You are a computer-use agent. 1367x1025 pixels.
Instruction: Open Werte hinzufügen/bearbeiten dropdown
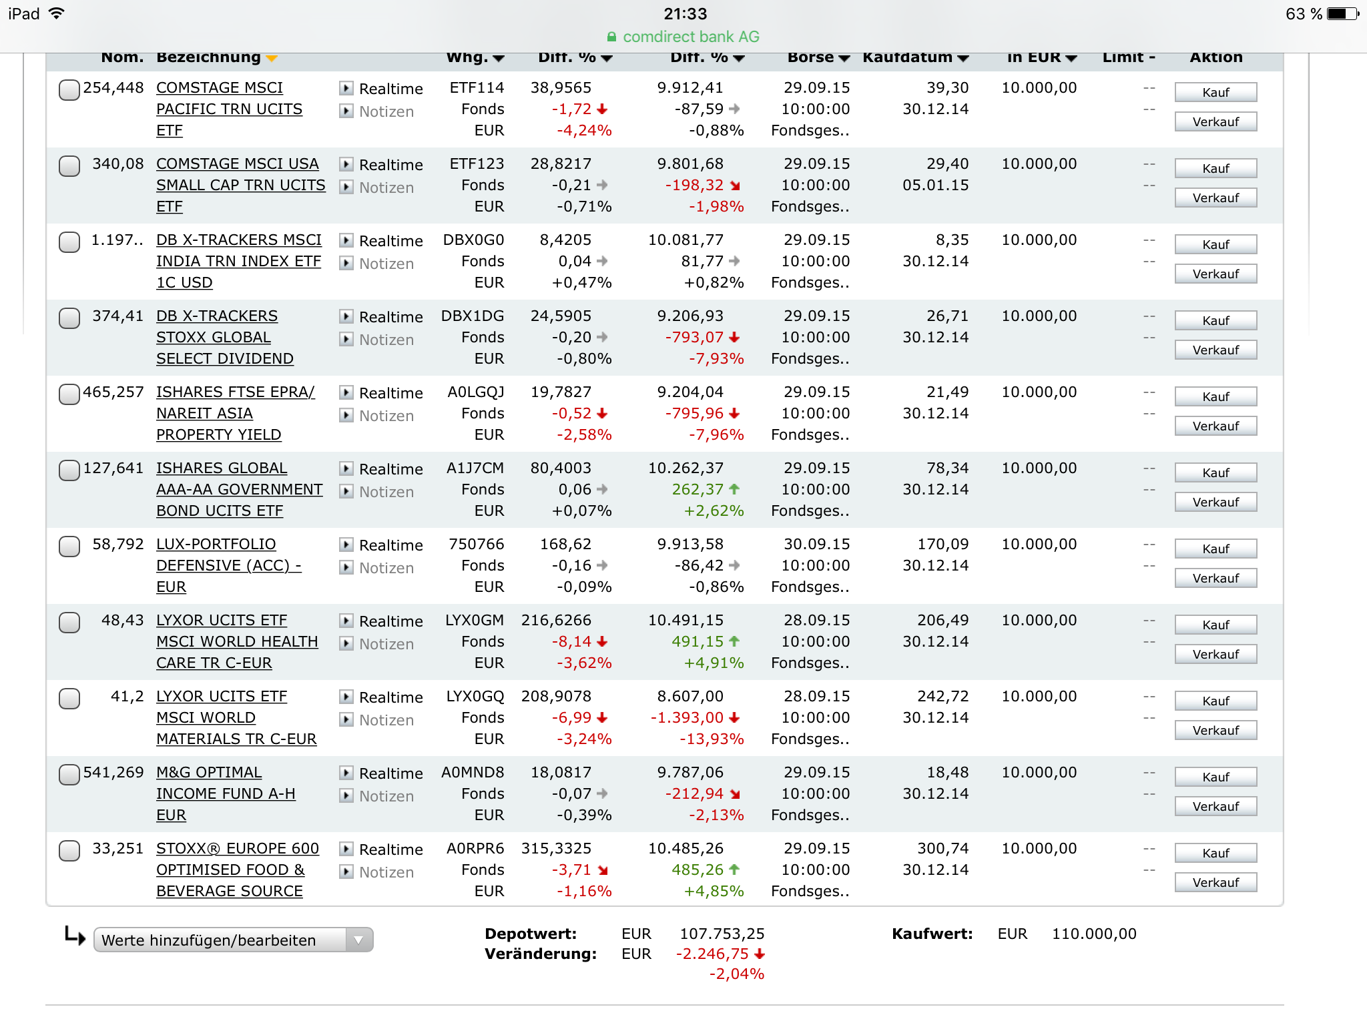[x=233, y=940]
